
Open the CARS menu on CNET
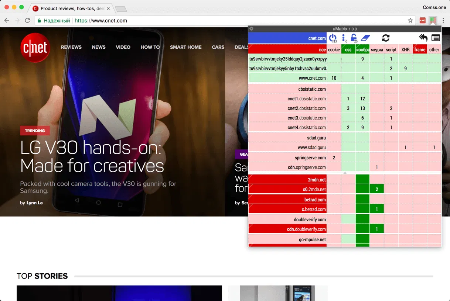coord(218,47)
